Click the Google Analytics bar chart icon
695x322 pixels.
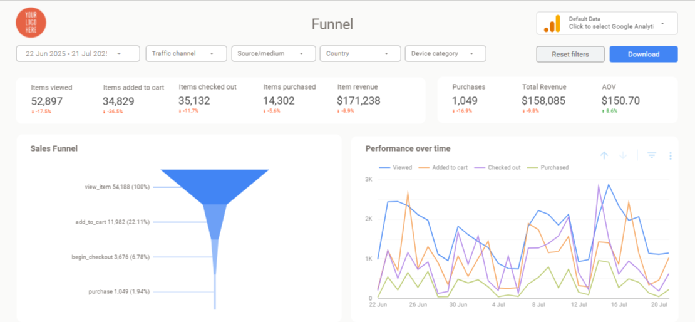[x=552, y=24]
